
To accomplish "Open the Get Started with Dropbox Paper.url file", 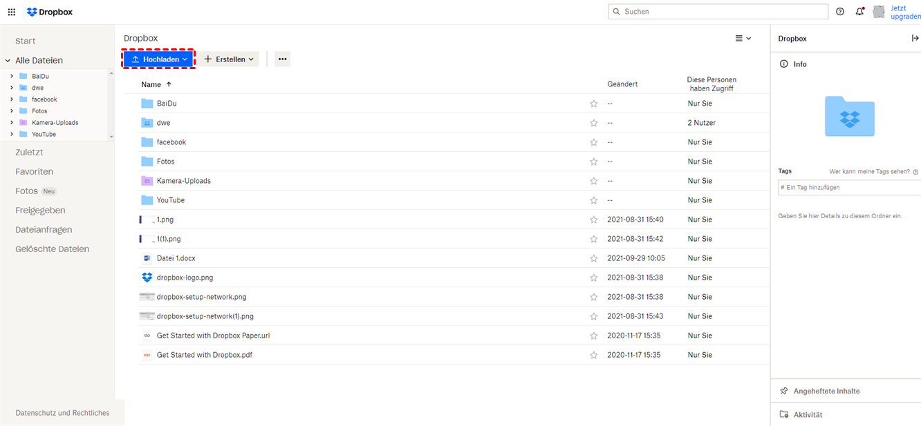I will tap(213, 336).
